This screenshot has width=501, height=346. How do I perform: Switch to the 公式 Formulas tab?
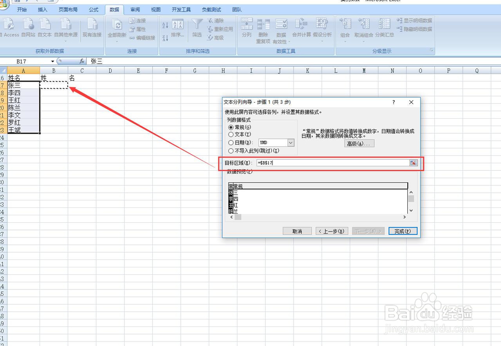pos(94,10)
